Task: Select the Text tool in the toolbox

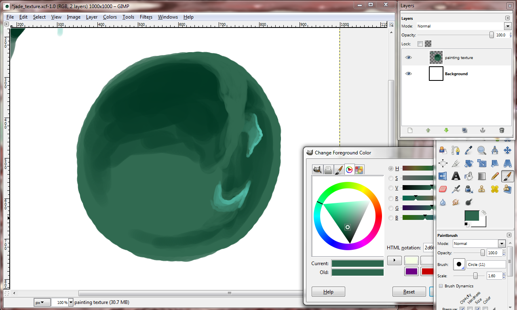Action: (x=456, y=176)
